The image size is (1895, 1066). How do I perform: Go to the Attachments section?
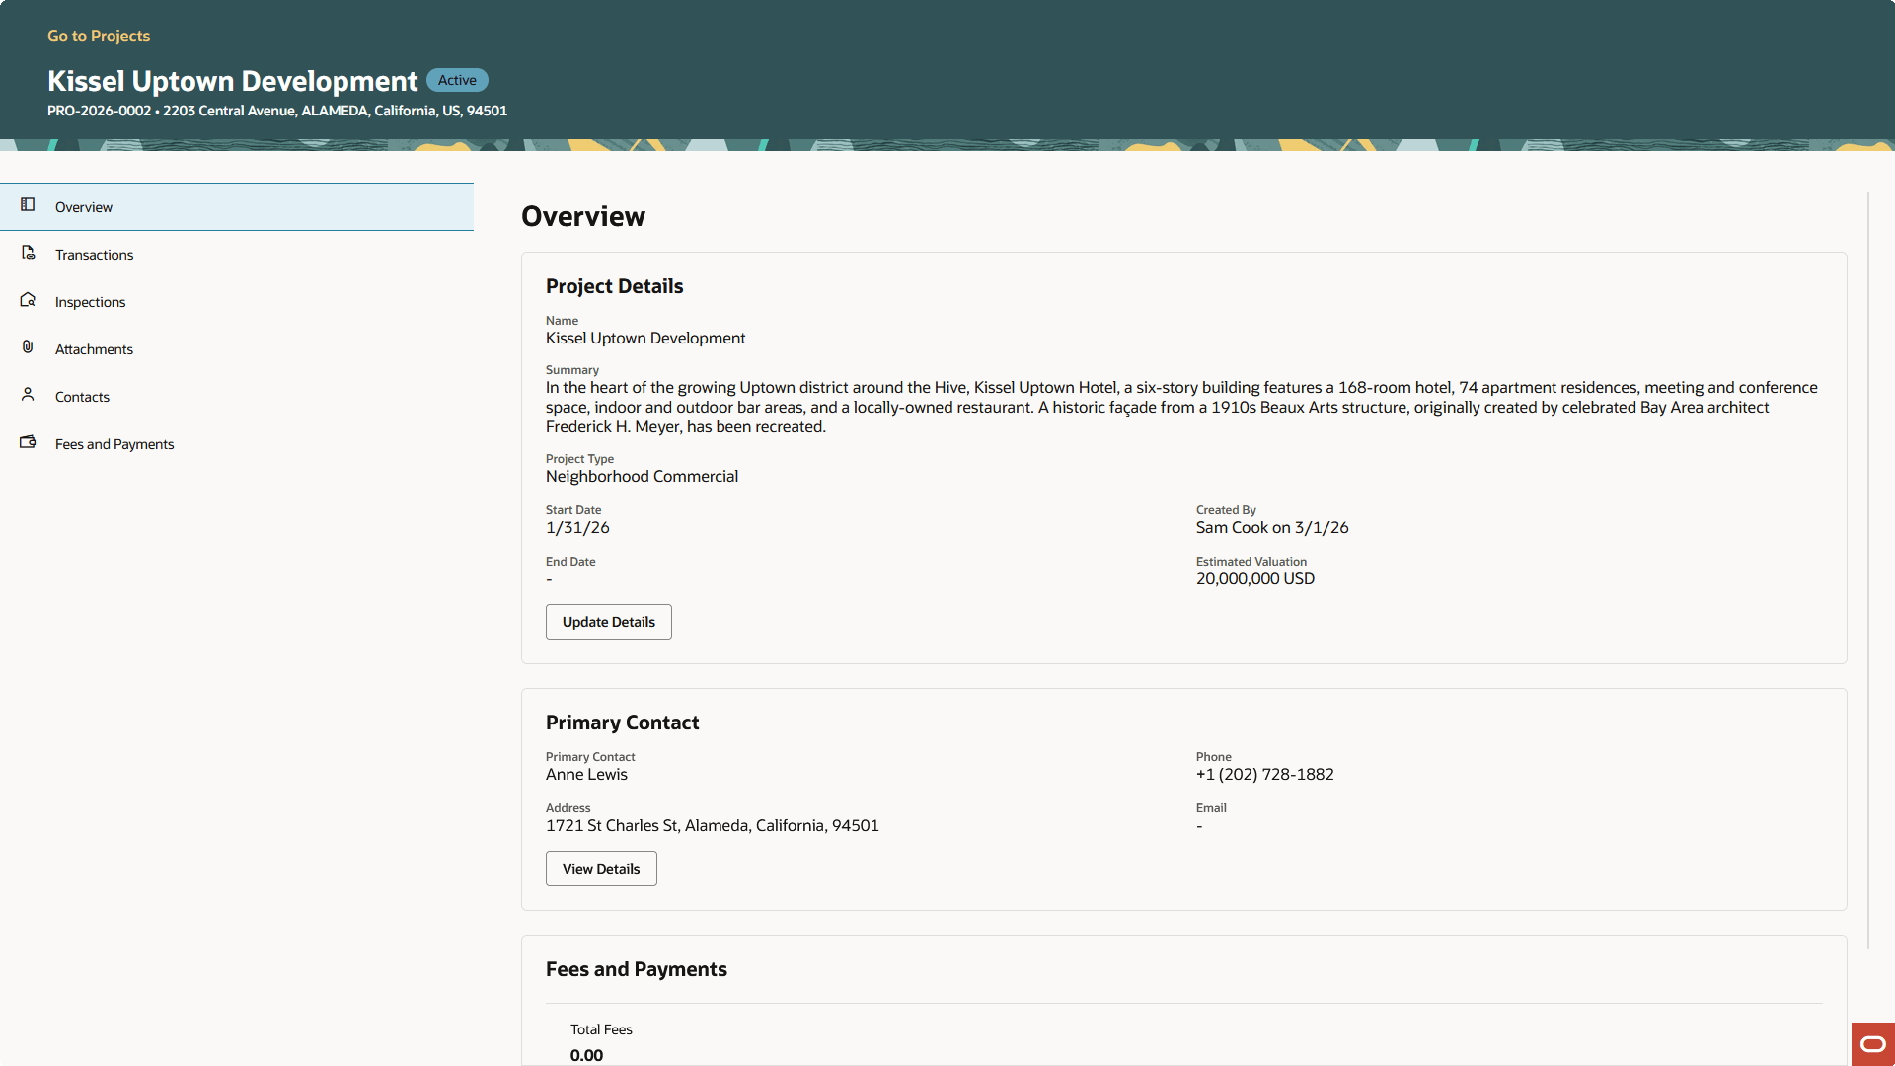click(94, 348)
